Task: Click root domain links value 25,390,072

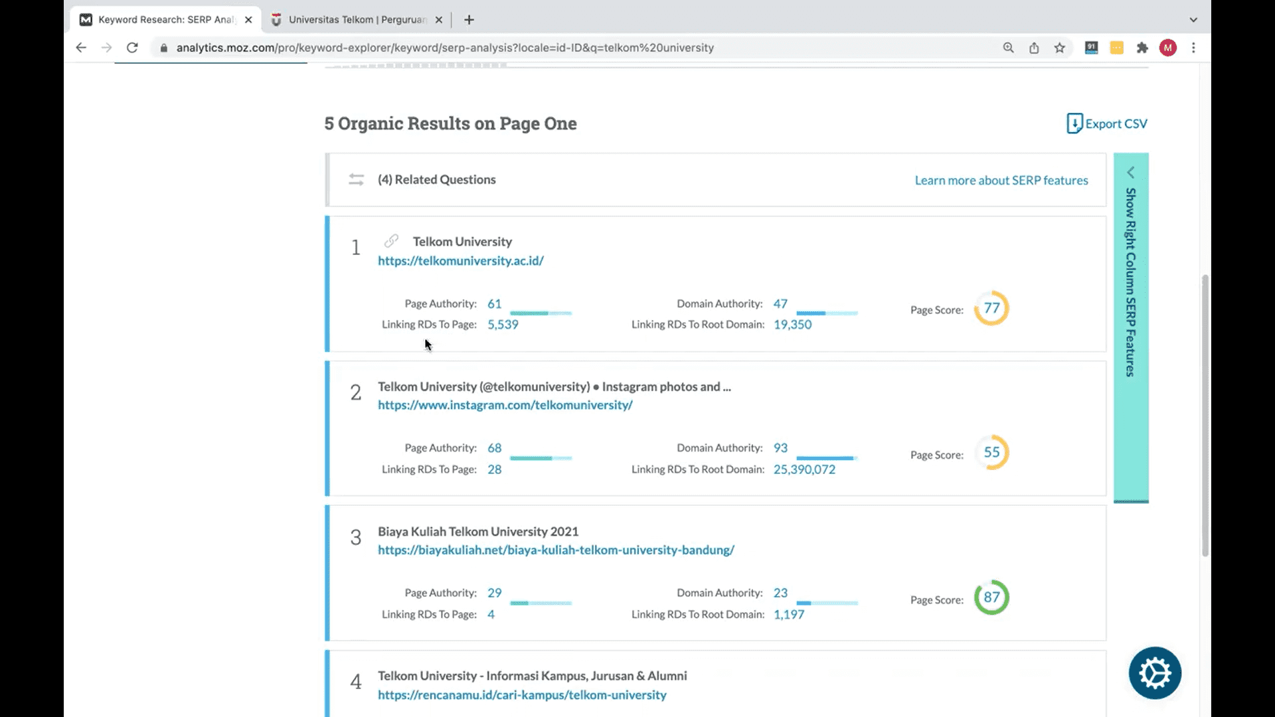Action: [x=804, y=469]
